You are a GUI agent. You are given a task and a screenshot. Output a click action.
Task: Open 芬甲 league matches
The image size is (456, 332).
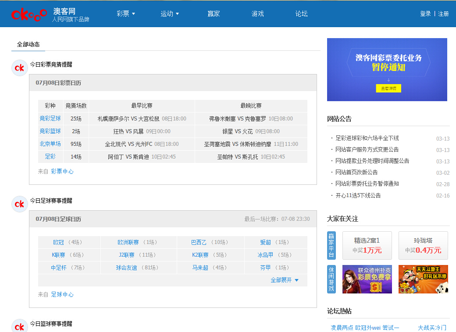click(x=265, y=268)
